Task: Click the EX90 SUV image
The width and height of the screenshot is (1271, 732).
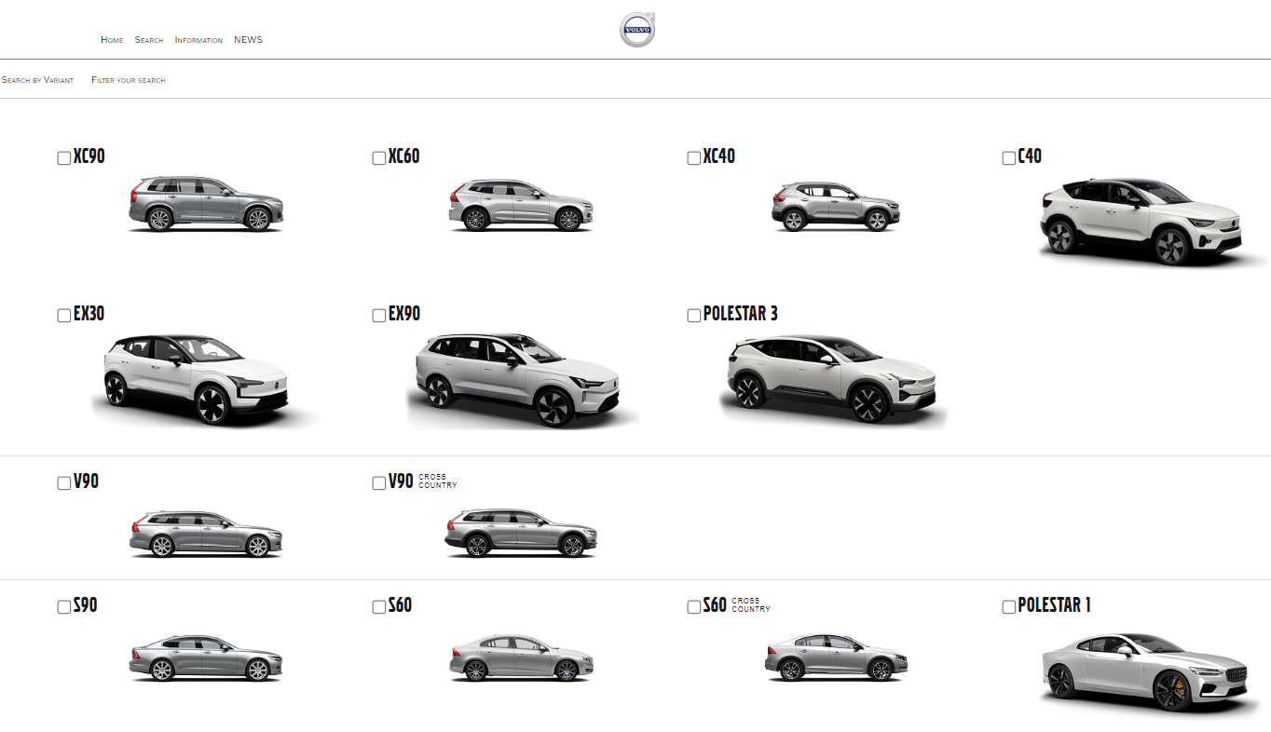Action: (518, 380)
